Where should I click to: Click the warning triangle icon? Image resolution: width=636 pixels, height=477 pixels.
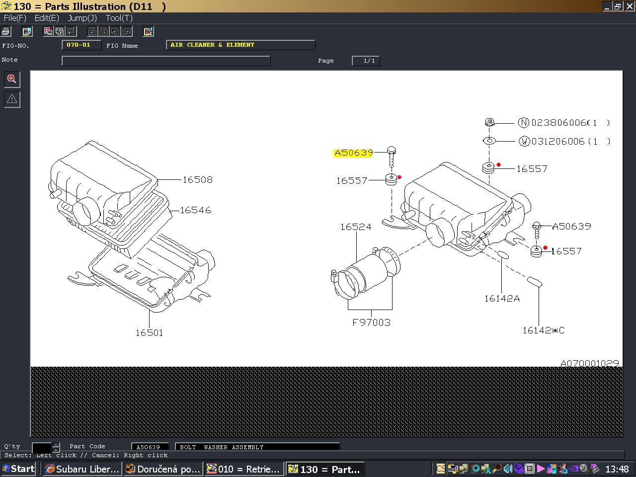12,99
